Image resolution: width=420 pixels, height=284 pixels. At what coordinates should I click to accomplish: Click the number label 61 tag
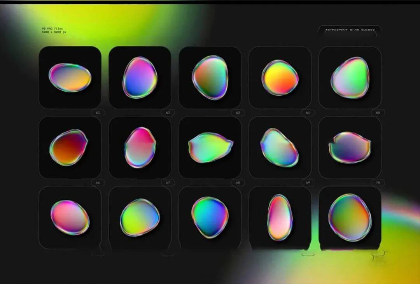click(98, 113)
